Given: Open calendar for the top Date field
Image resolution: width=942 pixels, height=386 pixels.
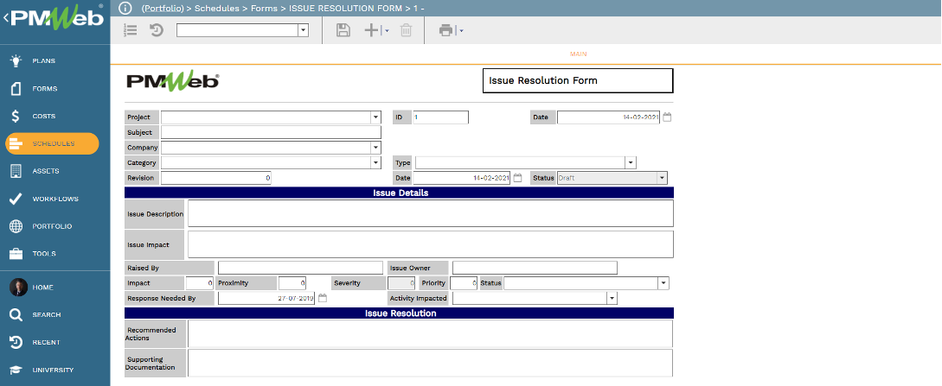Looking at the screenshot, I should tap(667, 117).
